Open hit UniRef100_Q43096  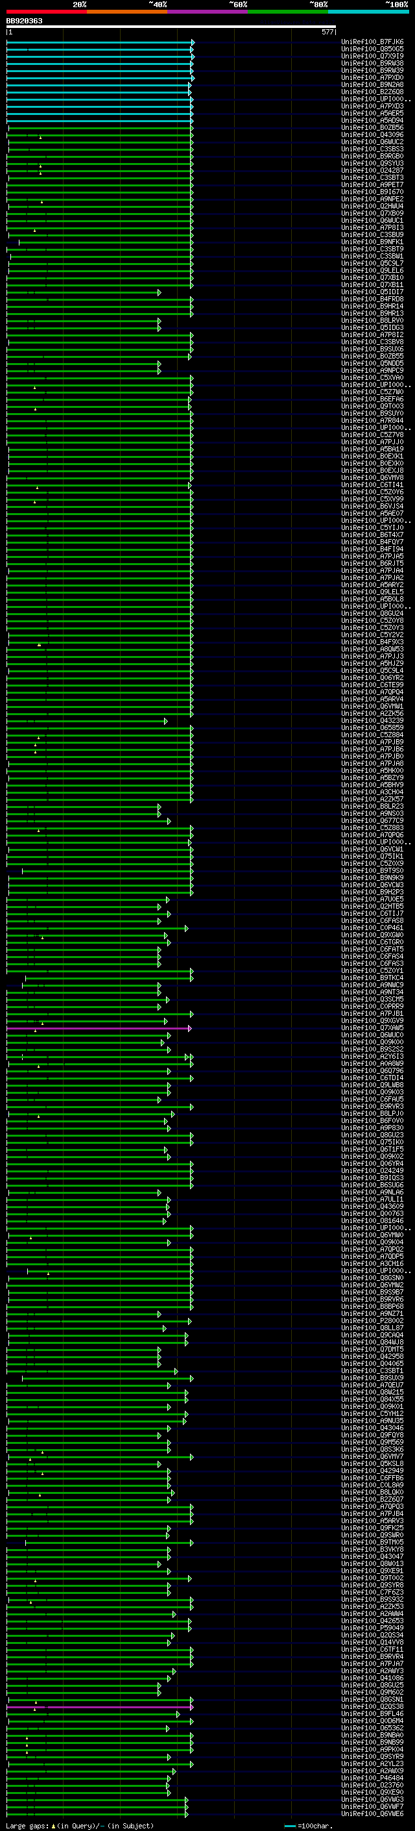[x=372, y=134]
